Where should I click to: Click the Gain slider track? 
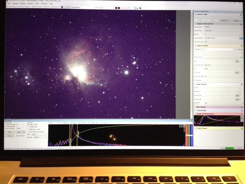pos(219,61)
